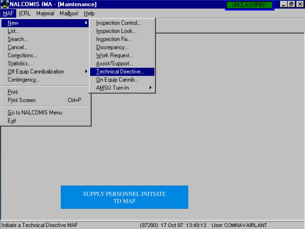This screenshot has width=305, height=229.
Task: Choose Inspection Control... in New submenu
Action: 122,23
